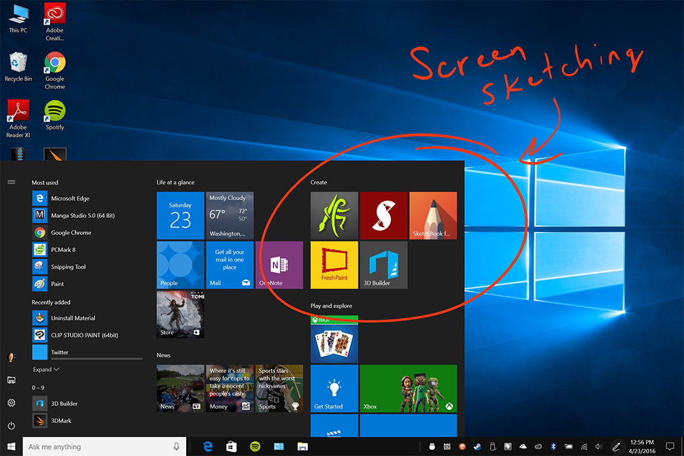Open the Wi-Fi network tray icon
This screenshot has height=456, width=684.
tap(584, 446)
